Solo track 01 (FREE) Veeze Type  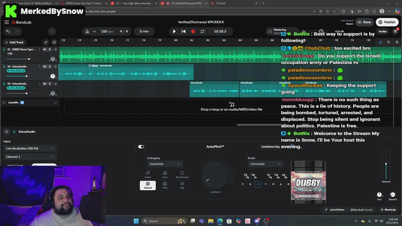[50, 50]
